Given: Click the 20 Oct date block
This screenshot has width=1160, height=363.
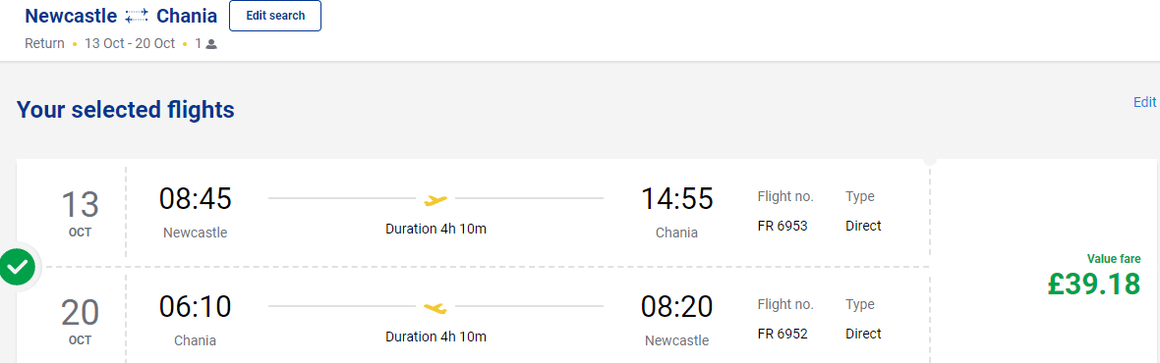Looking at the screenshot, I should click(80, 321).
